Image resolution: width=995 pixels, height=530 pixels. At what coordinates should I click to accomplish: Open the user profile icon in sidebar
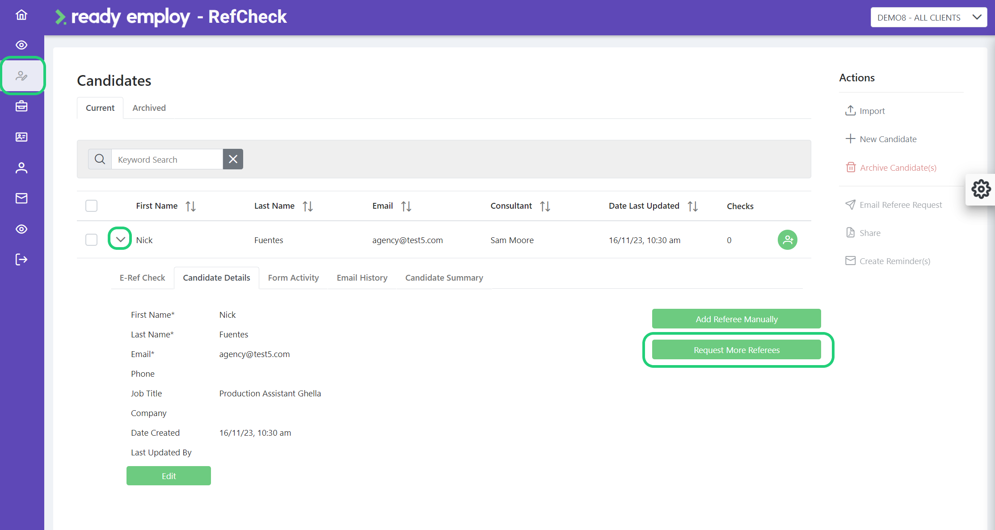point(21,168)
